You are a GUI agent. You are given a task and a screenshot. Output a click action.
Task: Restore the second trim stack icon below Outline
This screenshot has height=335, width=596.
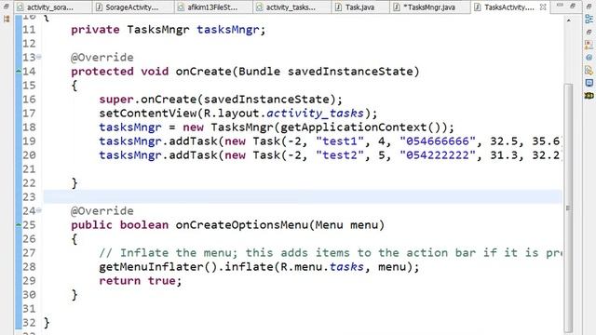coord(589,33)
